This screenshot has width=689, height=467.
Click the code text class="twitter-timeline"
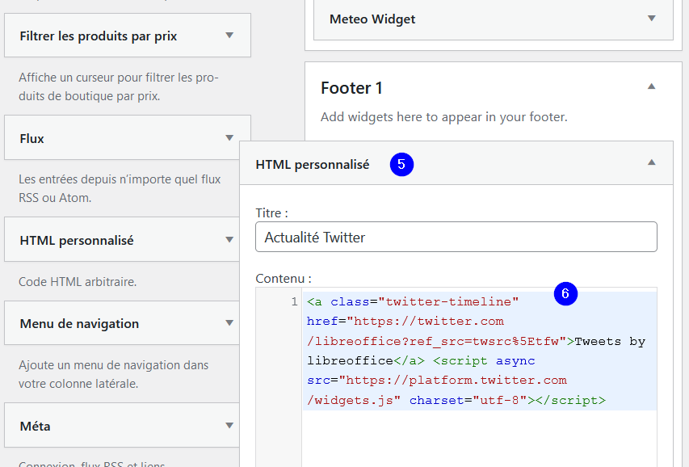coord(425,301)
